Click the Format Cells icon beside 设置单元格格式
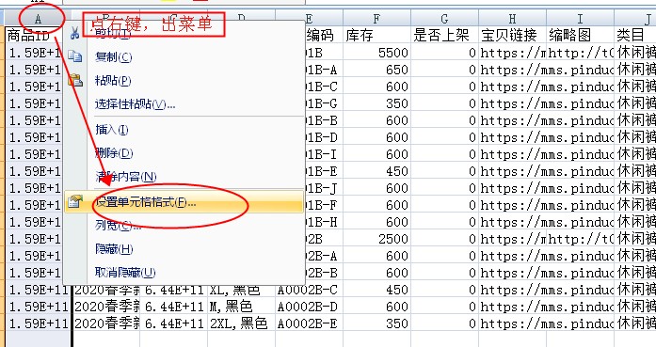The image size is (656, 347). point(75,202)
